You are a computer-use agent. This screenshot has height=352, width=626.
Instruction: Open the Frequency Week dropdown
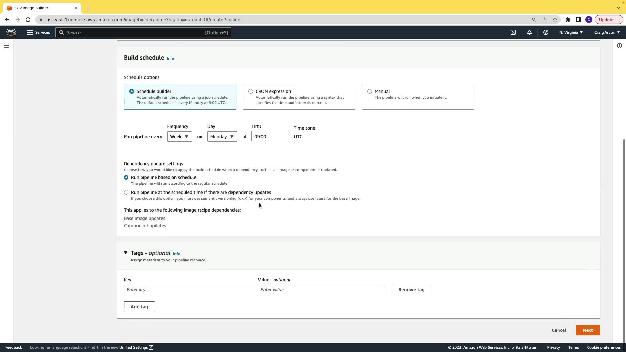pos(179,137)
